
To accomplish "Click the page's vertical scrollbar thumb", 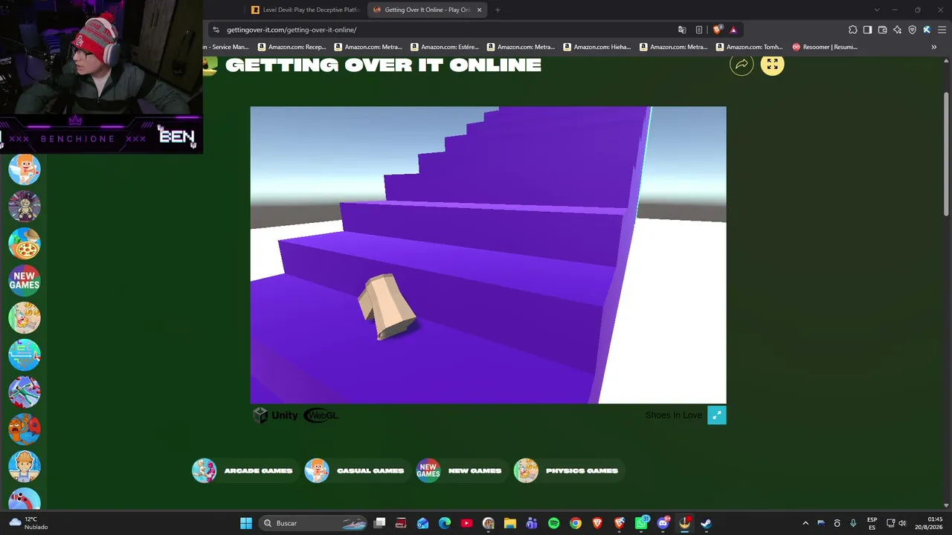I will pos(947,152).
